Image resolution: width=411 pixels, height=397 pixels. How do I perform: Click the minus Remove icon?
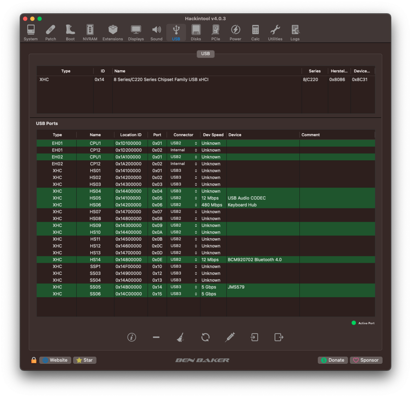pos(156,337)
